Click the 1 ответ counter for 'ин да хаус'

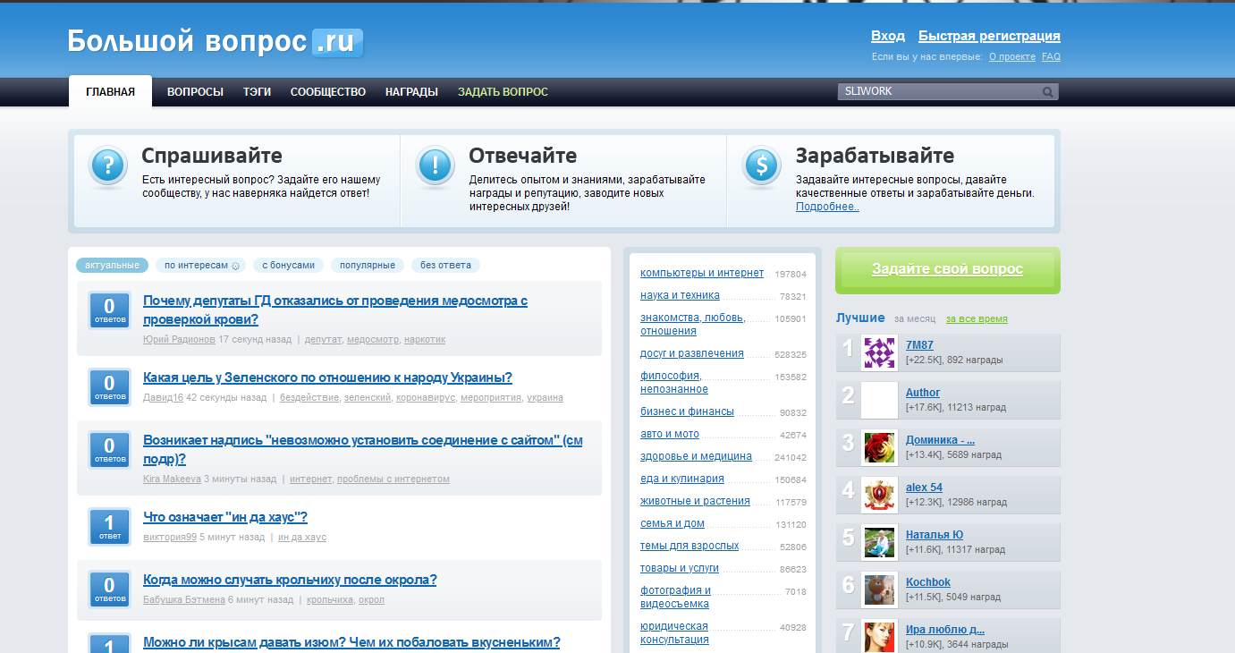pyautogui.click(x=110, y=526)
